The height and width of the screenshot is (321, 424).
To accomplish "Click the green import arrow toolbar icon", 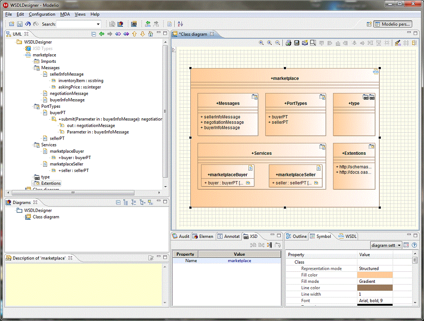I will (148, 24).
